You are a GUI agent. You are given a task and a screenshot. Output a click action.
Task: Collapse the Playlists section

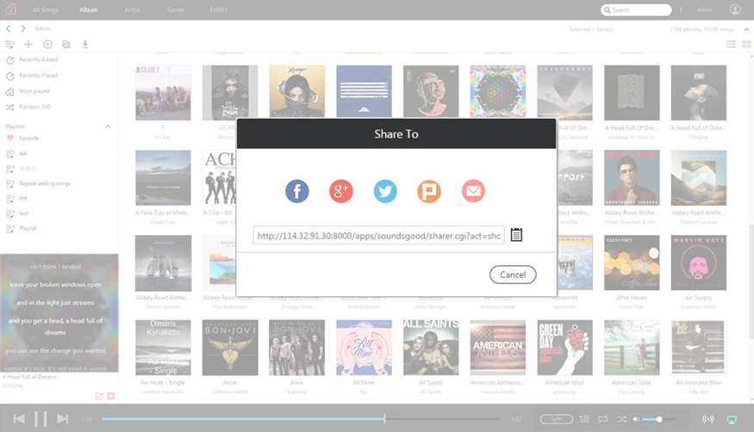(x=109, y=127)
